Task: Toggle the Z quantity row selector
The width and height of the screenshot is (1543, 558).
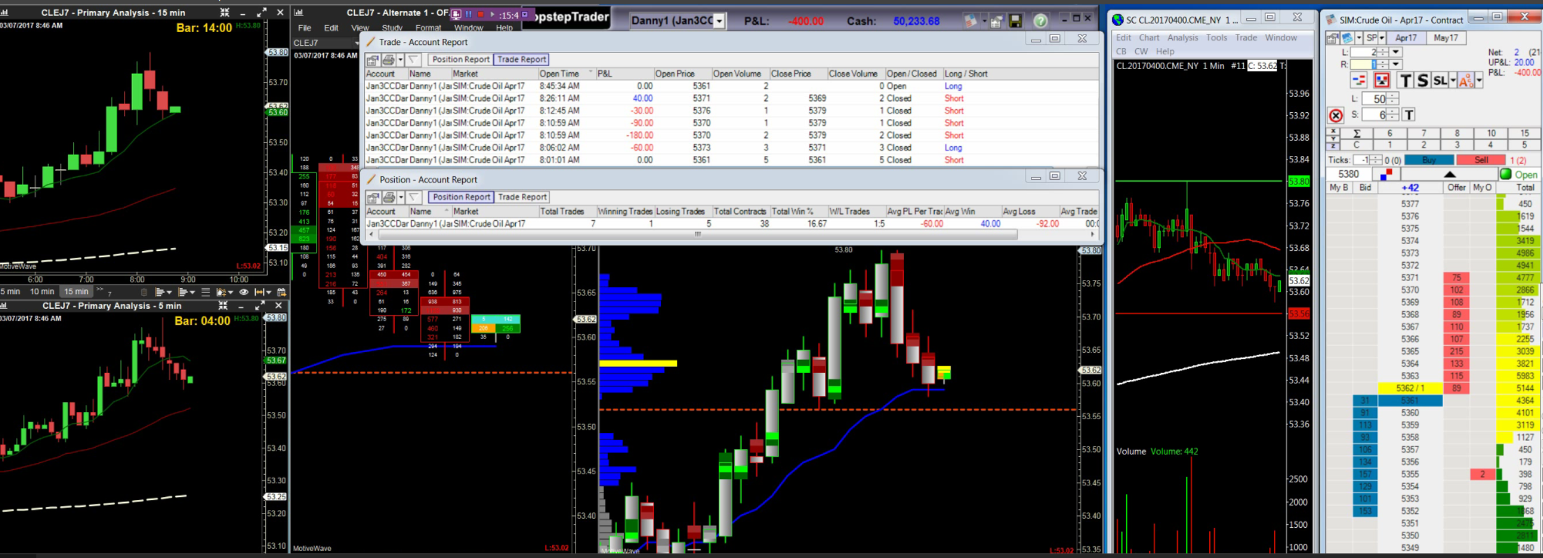Action: pos(1333,146)
